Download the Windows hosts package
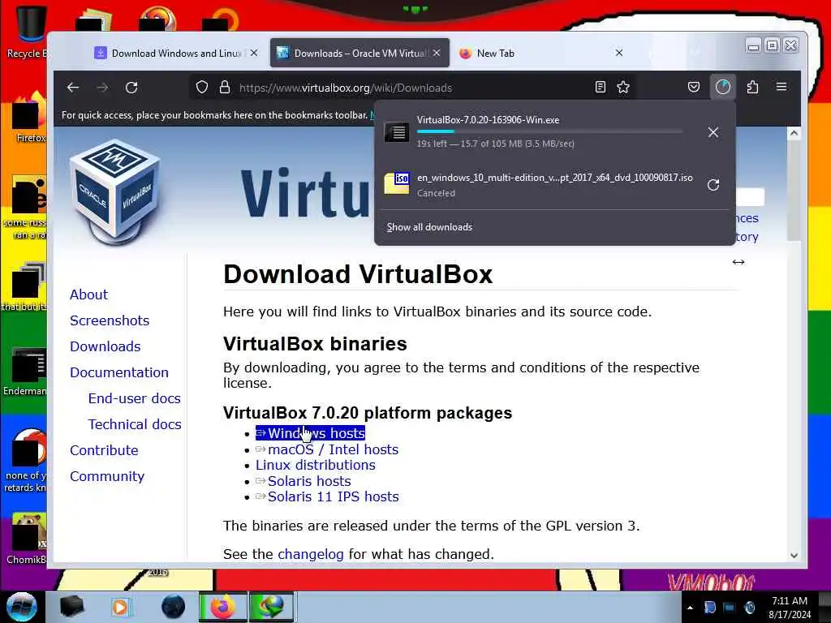This screenshot has height=623, width=831. (x=310, y=433)
